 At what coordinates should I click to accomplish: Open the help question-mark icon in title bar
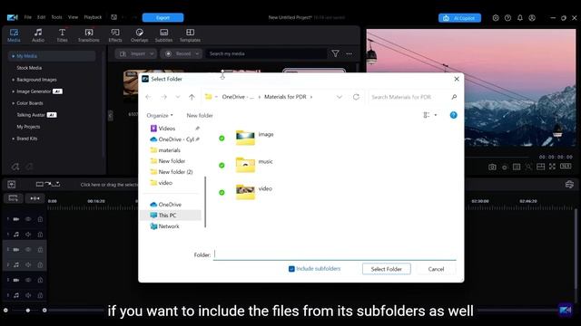point(508,18)
